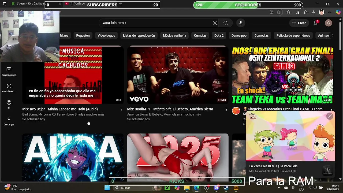The height and width of the screenshot is (193, 343).
Task: Open Discord from the taskbar
Action: point(216,188)
